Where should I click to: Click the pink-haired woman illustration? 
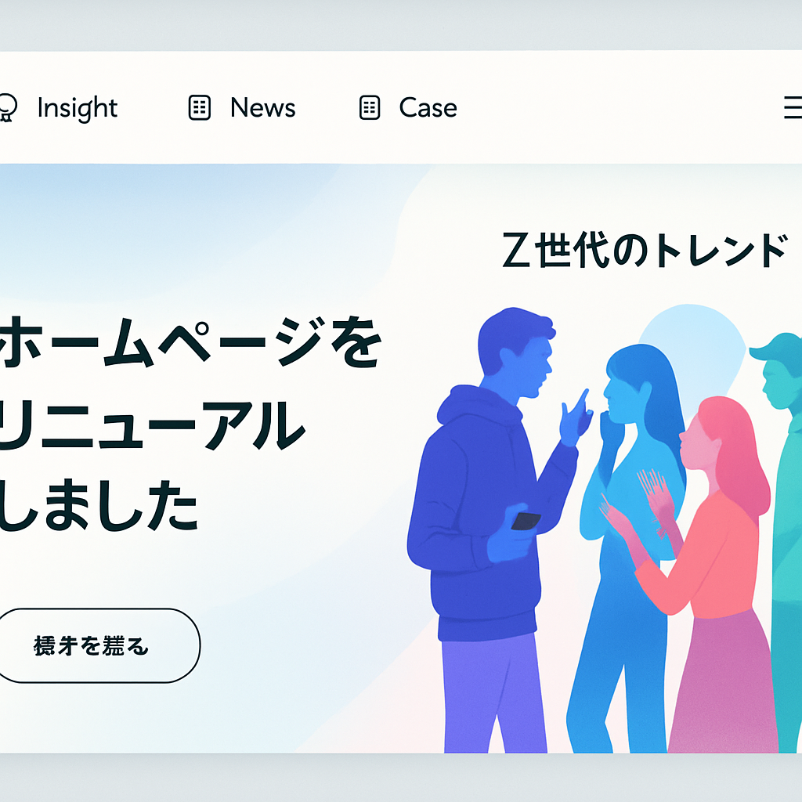tap(716, 574)
